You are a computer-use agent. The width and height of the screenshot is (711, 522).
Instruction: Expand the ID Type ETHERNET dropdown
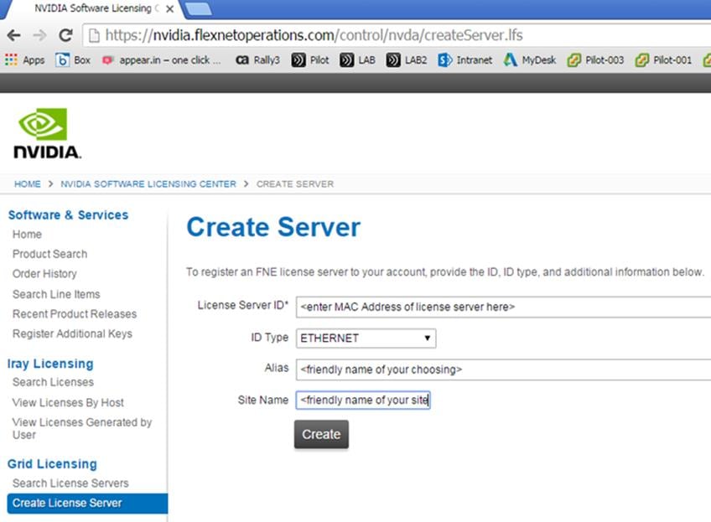tap(366, 338)
